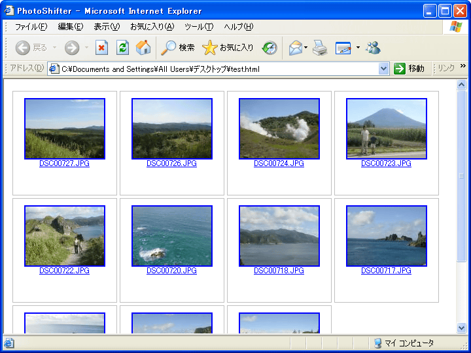The image size is (471, 353).
Task: Open the DSC00722.JPG link
Action: [64, 271]
